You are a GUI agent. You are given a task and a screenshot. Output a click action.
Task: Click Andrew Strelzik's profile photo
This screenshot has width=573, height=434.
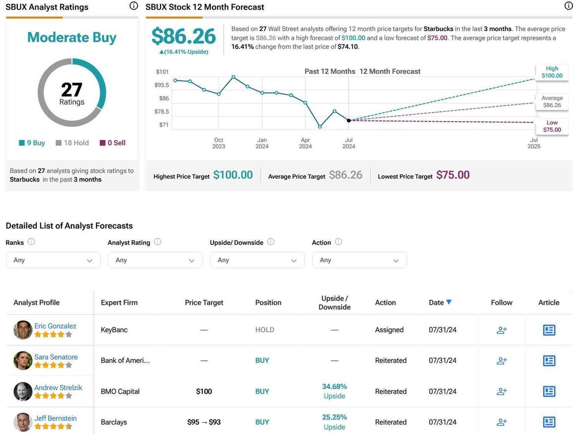(x=23, y=391)
